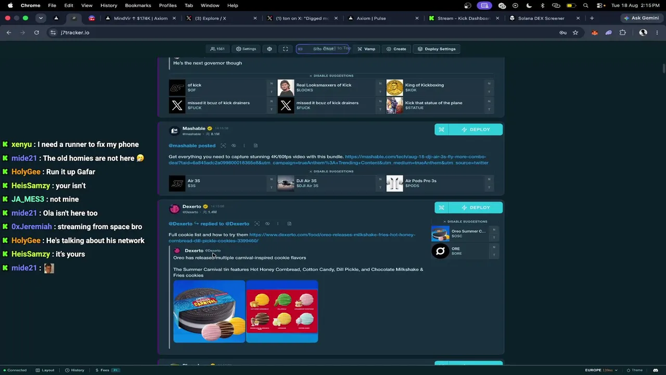666x375 pixels.
Task: Open the Bookmarks menu in the menu bar
Action: click(x=138, y=6)
